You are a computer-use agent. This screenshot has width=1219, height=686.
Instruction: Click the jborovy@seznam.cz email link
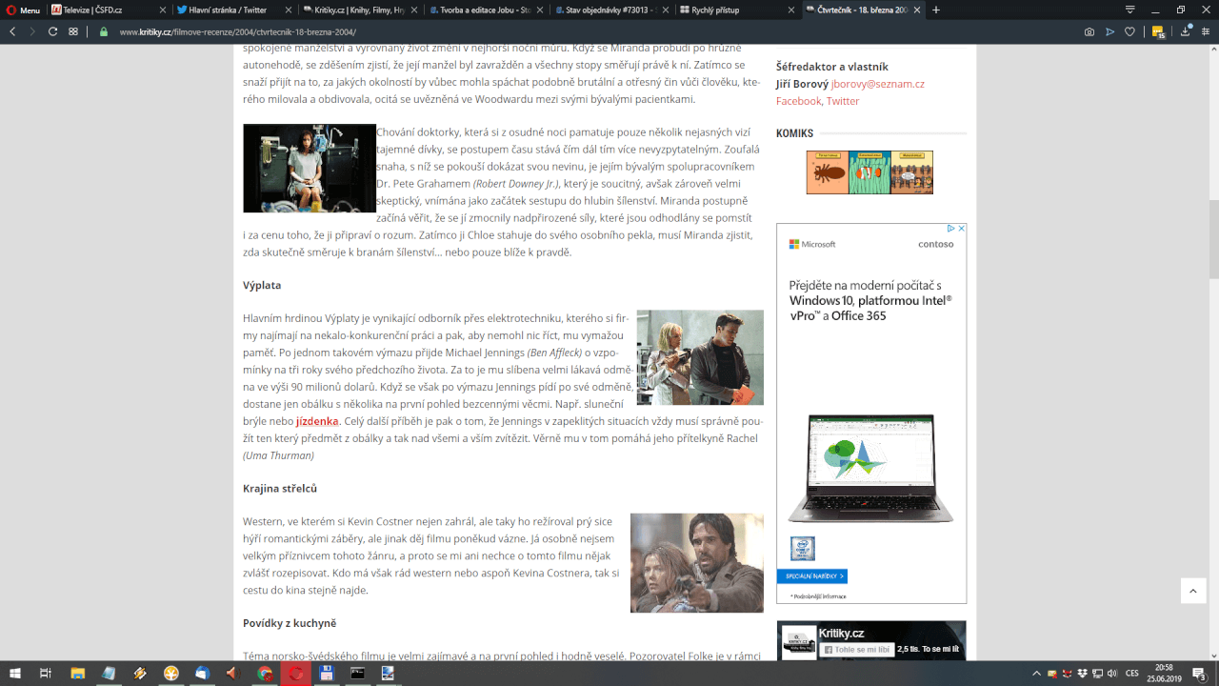877,84
